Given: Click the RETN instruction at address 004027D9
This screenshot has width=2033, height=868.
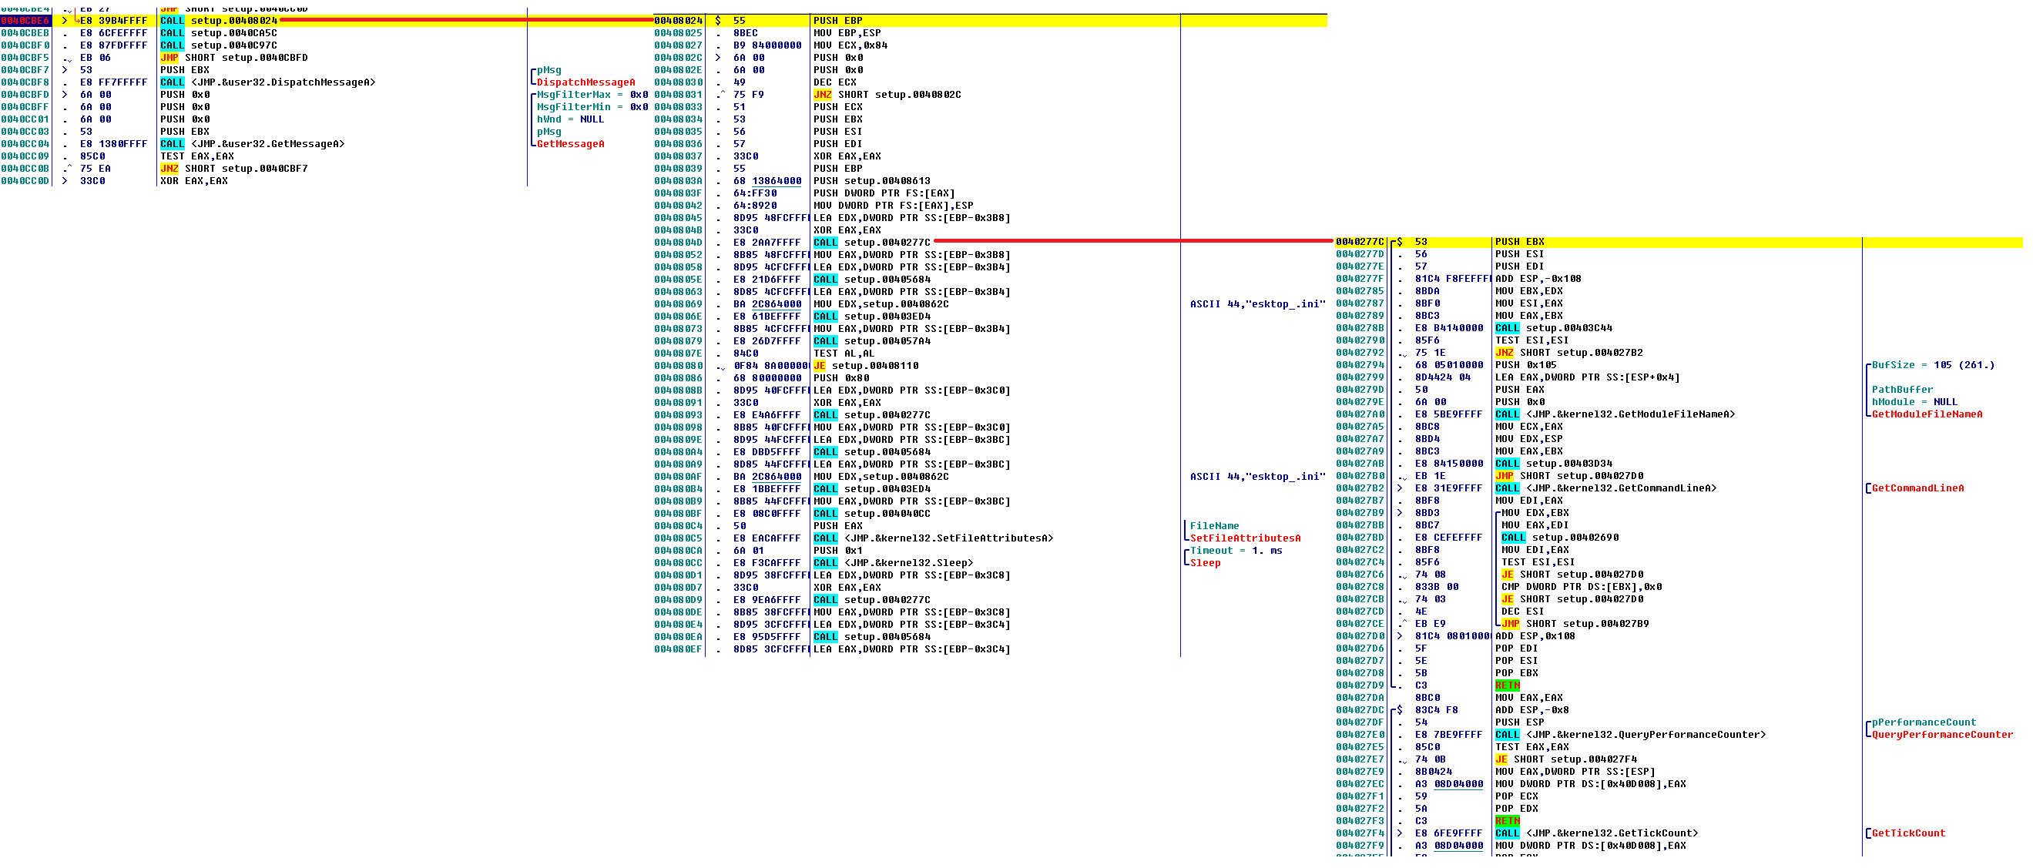Looking at the screenshot, I should (1507, 685).
